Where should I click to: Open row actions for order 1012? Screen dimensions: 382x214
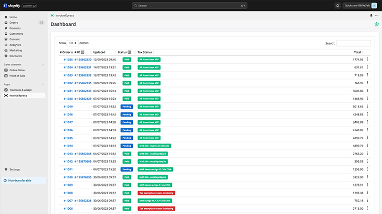click(367, 161)
